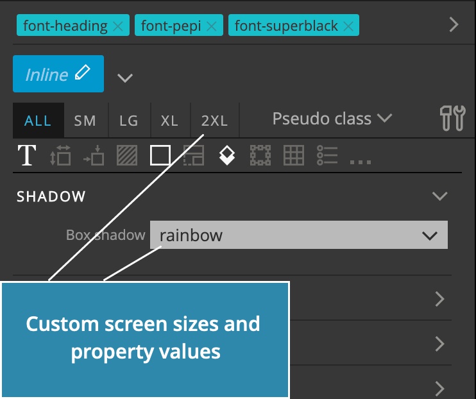Viewport: 476px width, 399px height.
Task: Select the Text (T) properties icon
Action: pyautogui.click(x=27, y=155)
